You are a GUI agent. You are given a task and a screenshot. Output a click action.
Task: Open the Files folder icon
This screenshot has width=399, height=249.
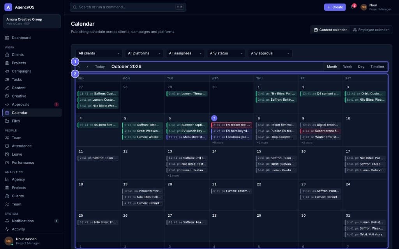[x=7, y=121]
